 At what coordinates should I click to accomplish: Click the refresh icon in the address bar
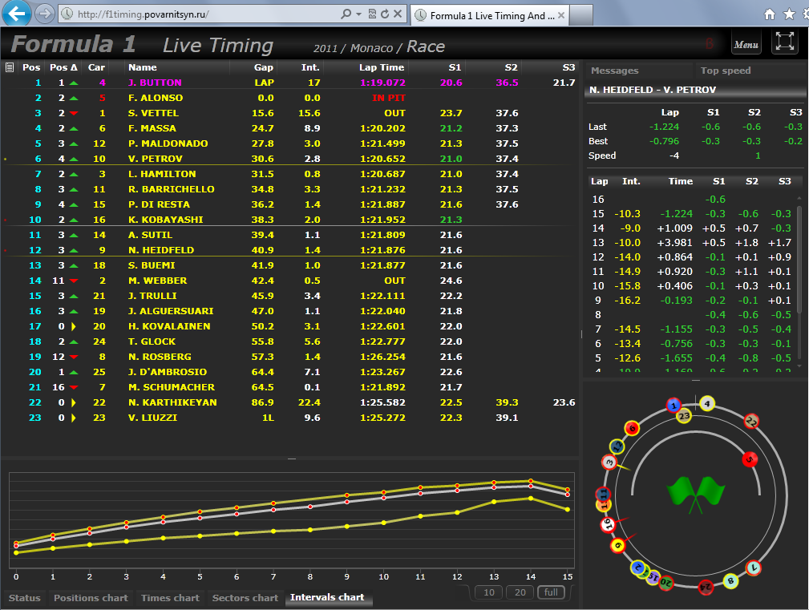click(385, 14)
